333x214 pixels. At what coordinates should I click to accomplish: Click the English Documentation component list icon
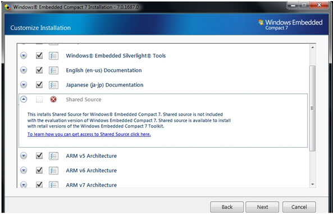[x=53, y=70]
